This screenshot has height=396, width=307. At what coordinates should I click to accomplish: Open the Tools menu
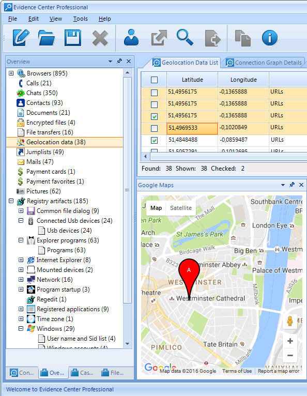(x=80, y=19)
